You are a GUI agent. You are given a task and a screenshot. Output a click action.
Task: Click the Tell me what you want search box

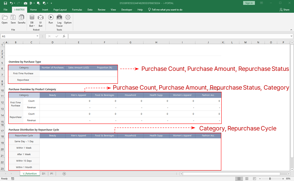(167, 10)
